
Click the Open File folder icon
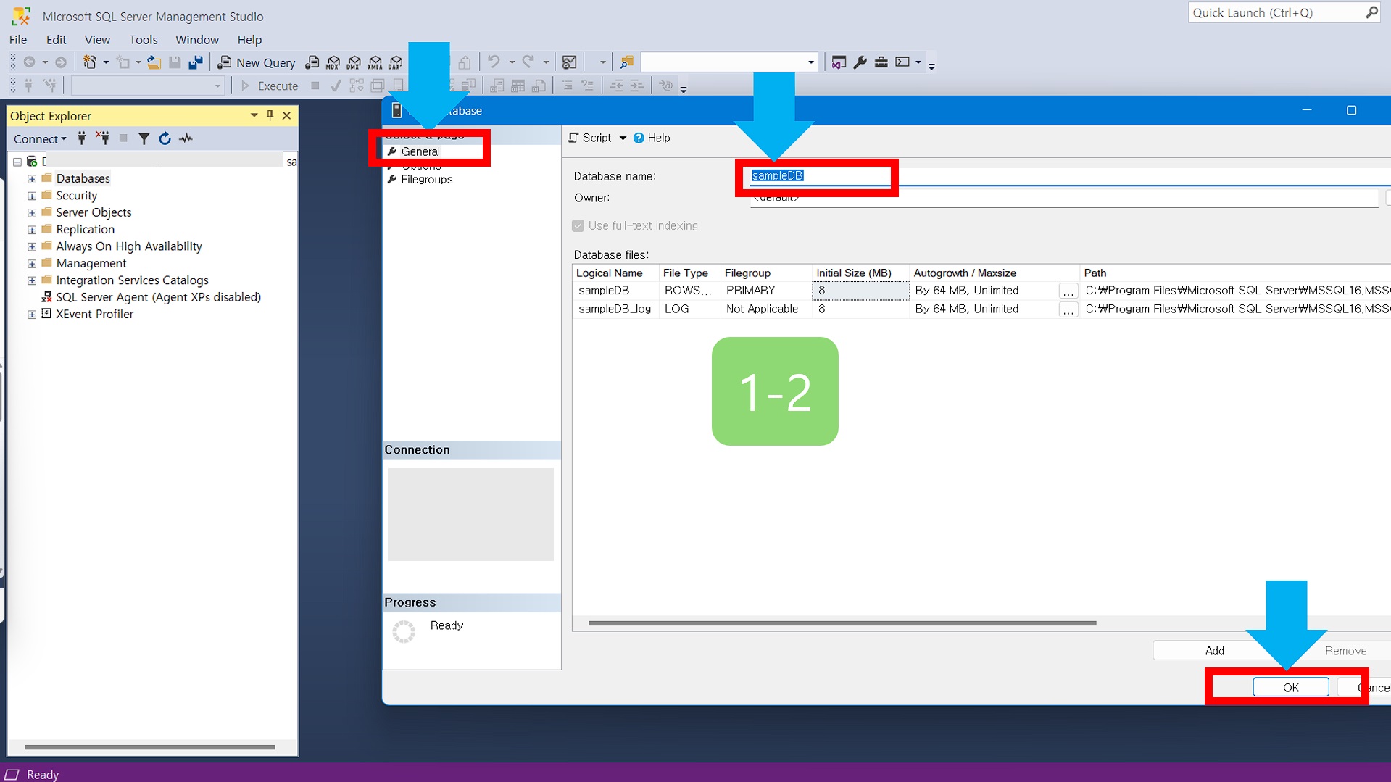pos(154,62)
